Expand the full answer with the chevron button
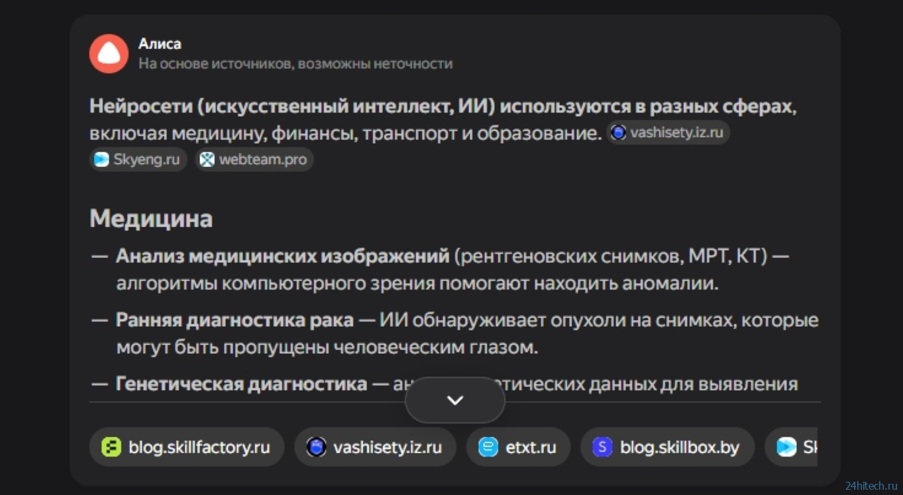903x495 pixels. click(x=455, y=400)
